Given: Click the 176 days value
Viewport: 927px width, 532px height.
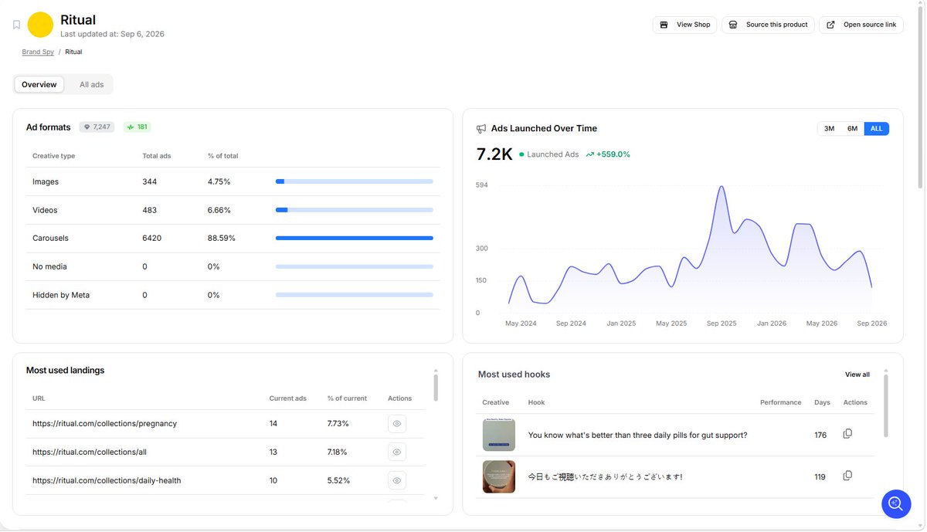Looking at the screenshot, I should point(820,435).
